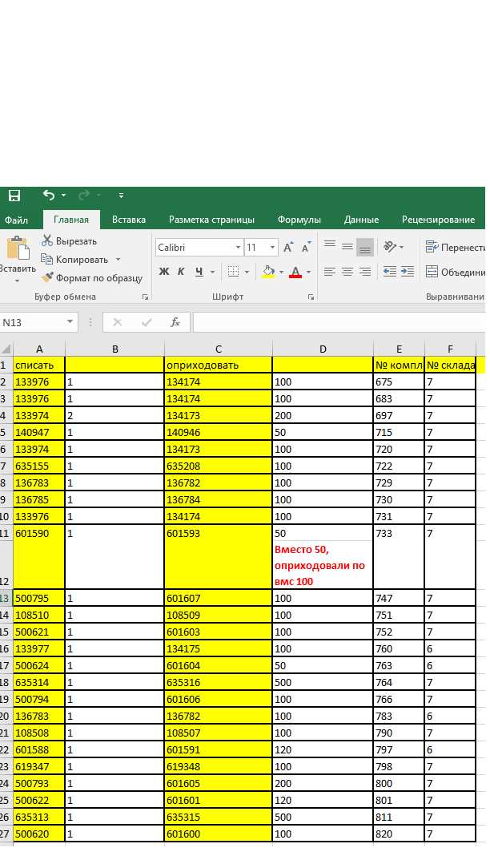Screen dimensions: 490x856
Task: Expand the Копировать dropdown arrow
Action: 118,260
